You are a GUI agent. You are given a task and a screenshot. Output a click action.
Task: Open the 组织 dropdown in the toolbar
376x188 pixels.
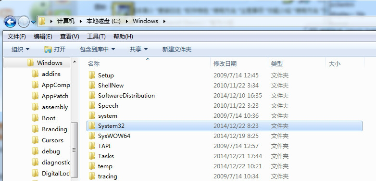(x=21, y=50)
